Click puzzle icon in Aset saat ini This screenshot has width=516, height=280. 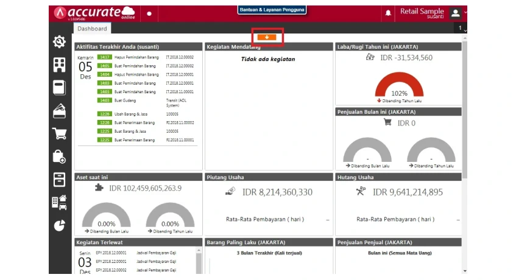[99, 187]
